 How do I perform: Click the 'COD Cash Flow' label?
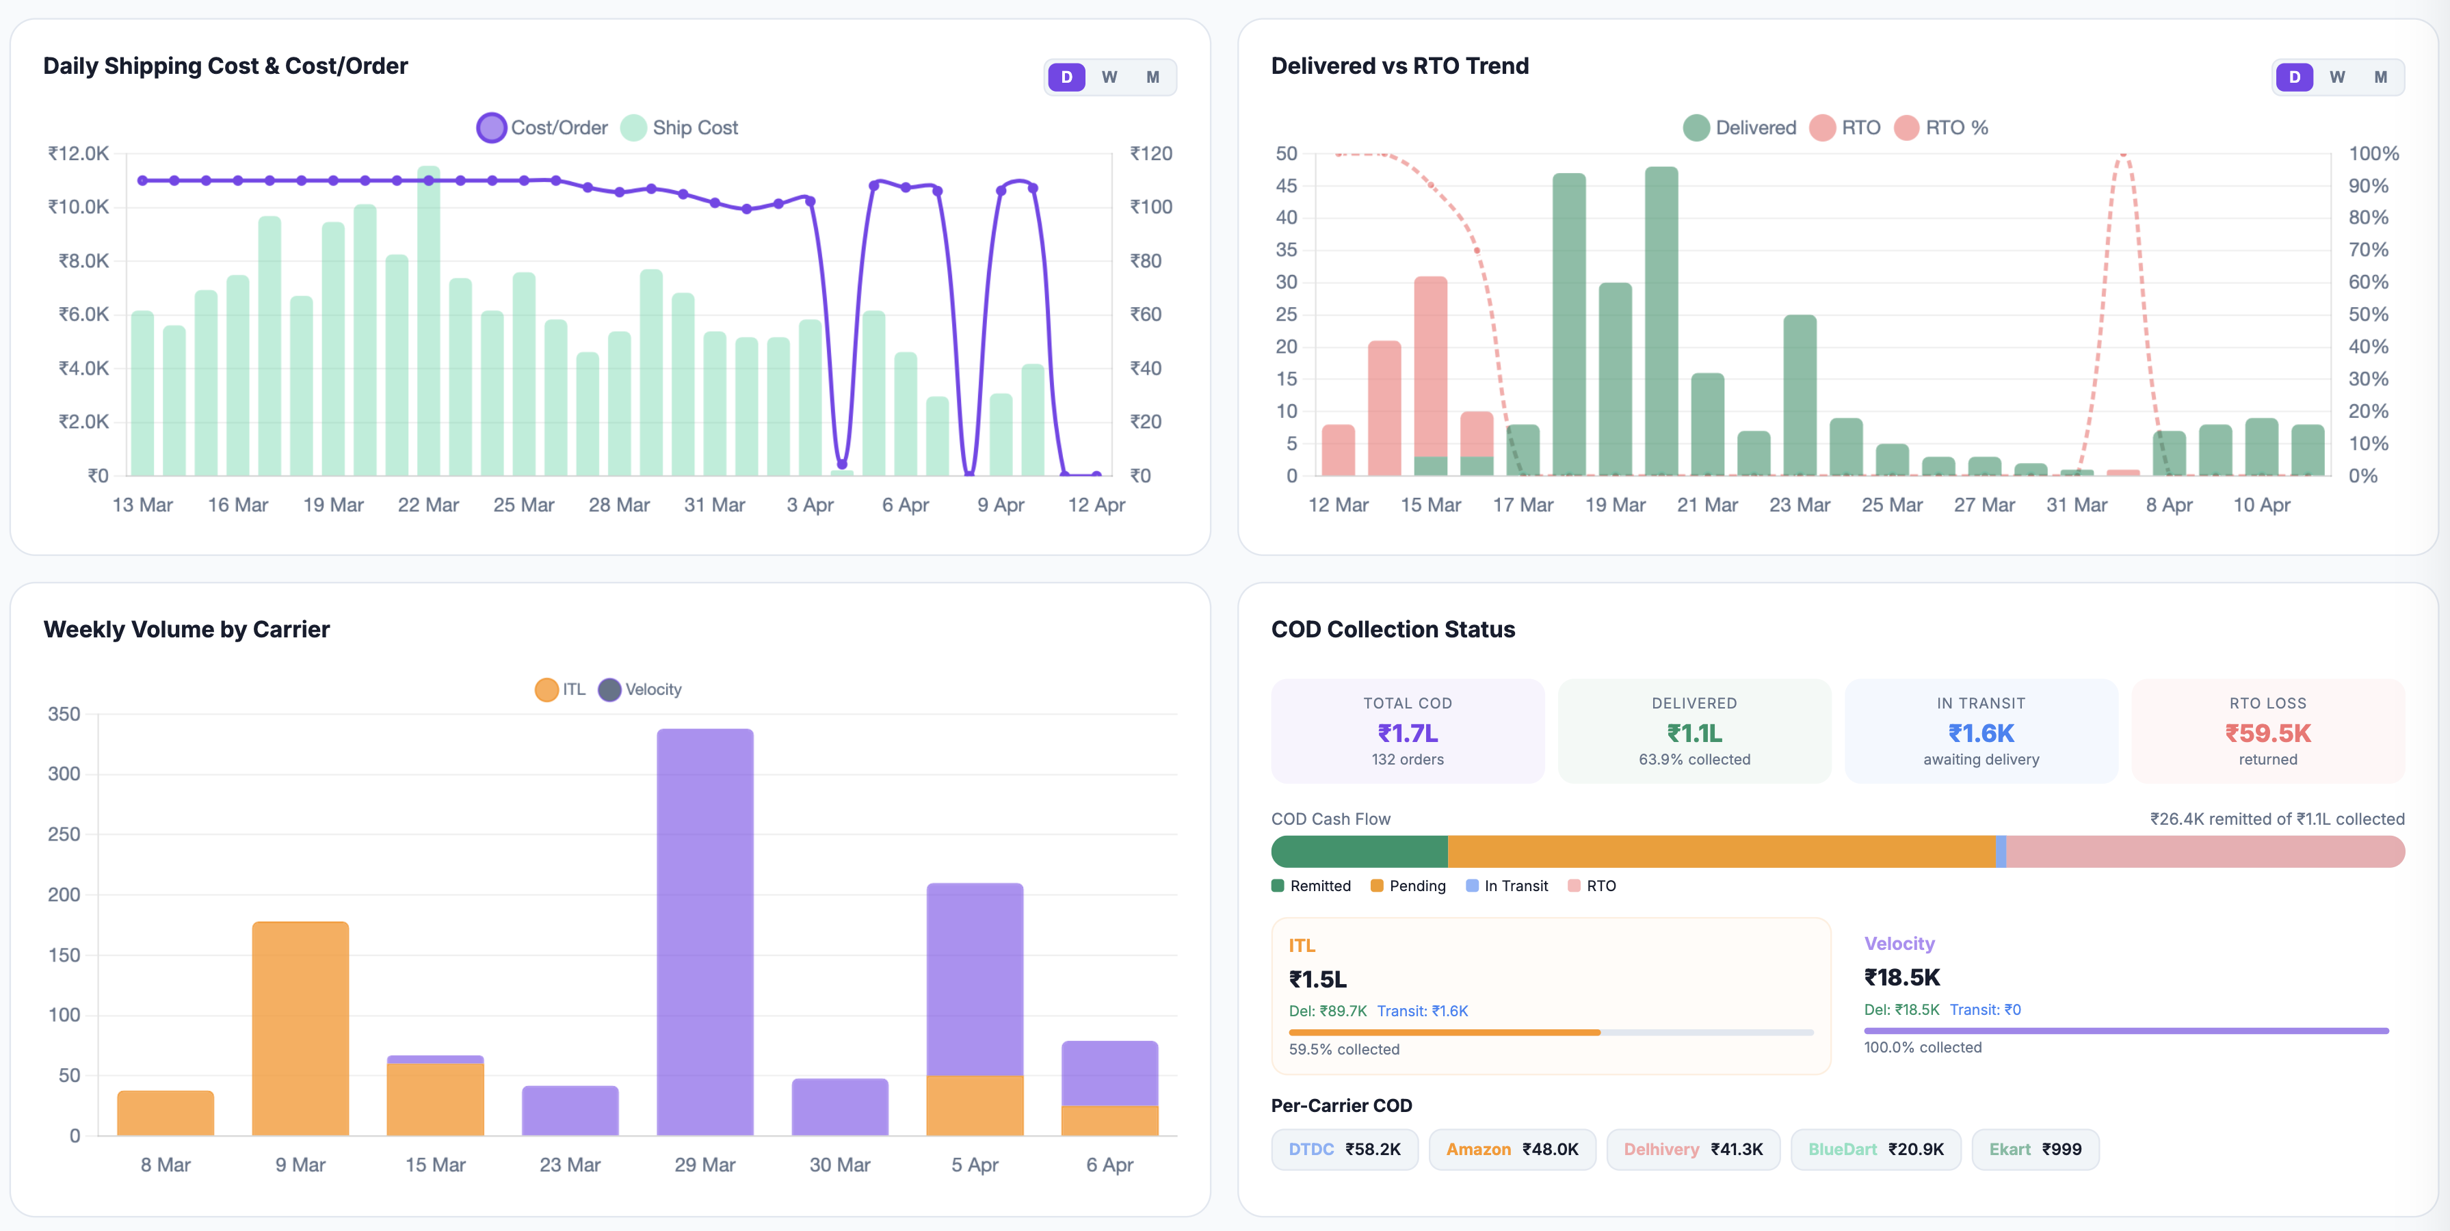1330,819
